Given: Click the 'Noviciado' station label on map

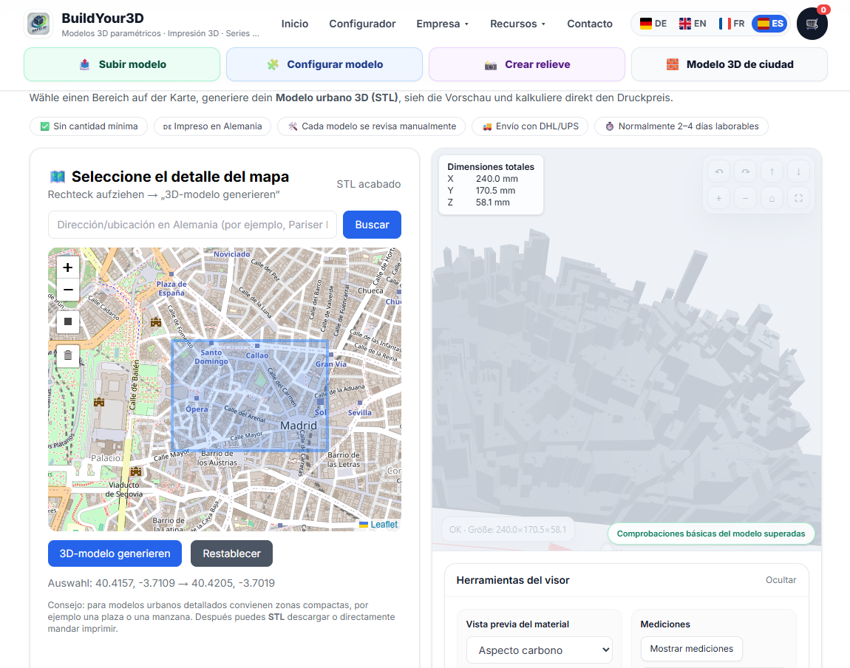Looking at the screenshot, I should [x=232, y=254].
